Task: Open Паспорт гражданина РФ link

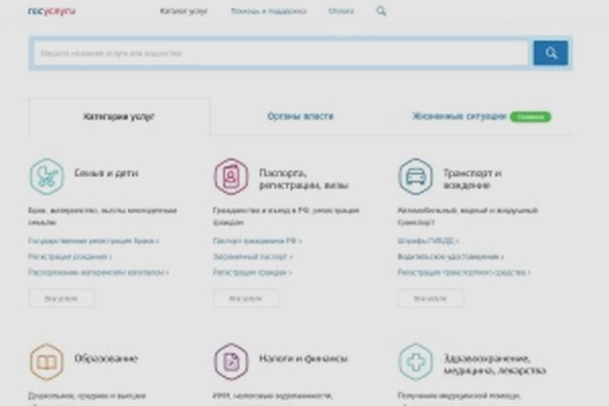Action: pyautogui.click(x=257, y=242)
